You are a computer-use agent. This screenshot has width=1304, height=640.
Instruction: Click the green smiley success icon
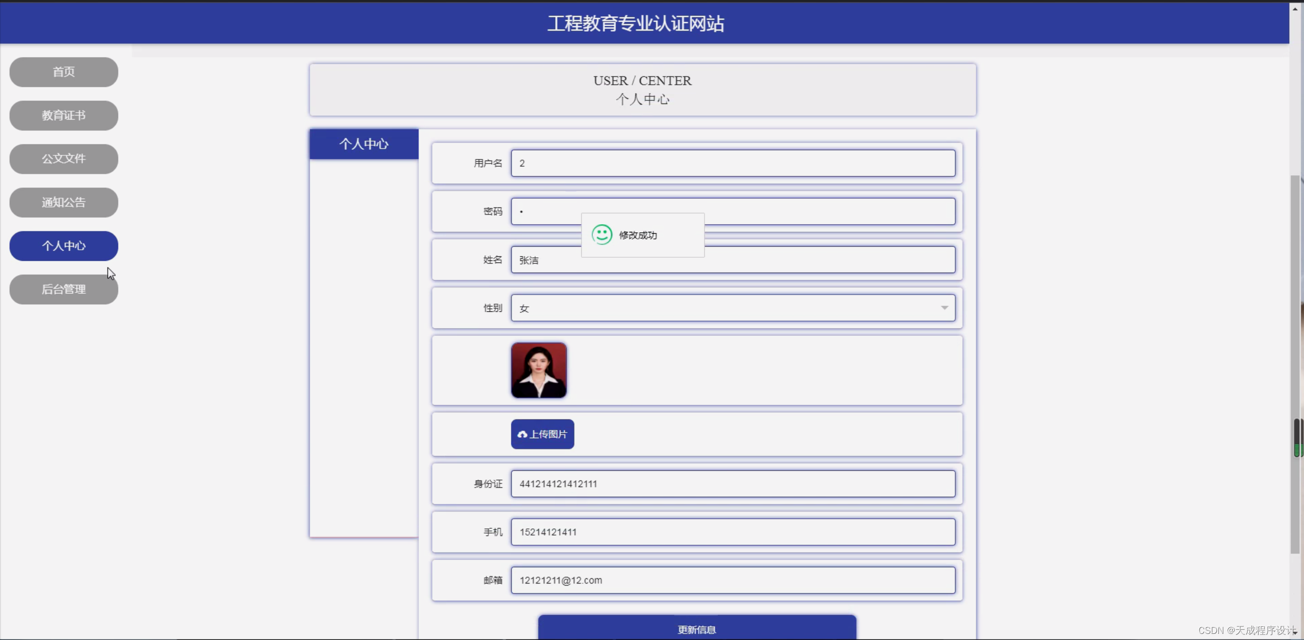602,235
